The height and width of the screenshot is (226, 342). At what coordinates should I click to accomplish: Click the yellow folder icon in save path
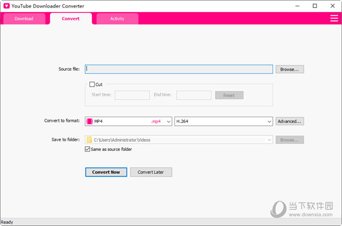point(89,139)
